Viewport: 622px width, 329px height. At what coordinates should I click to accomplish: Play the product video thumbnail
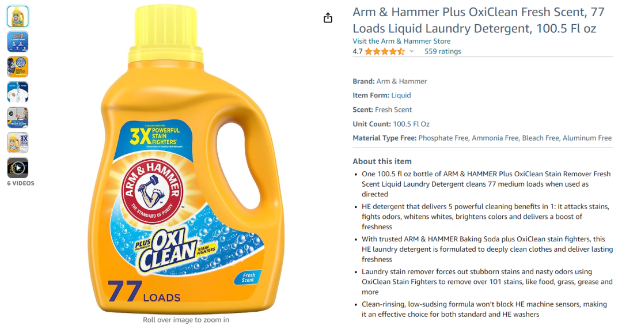click(17, 168)
